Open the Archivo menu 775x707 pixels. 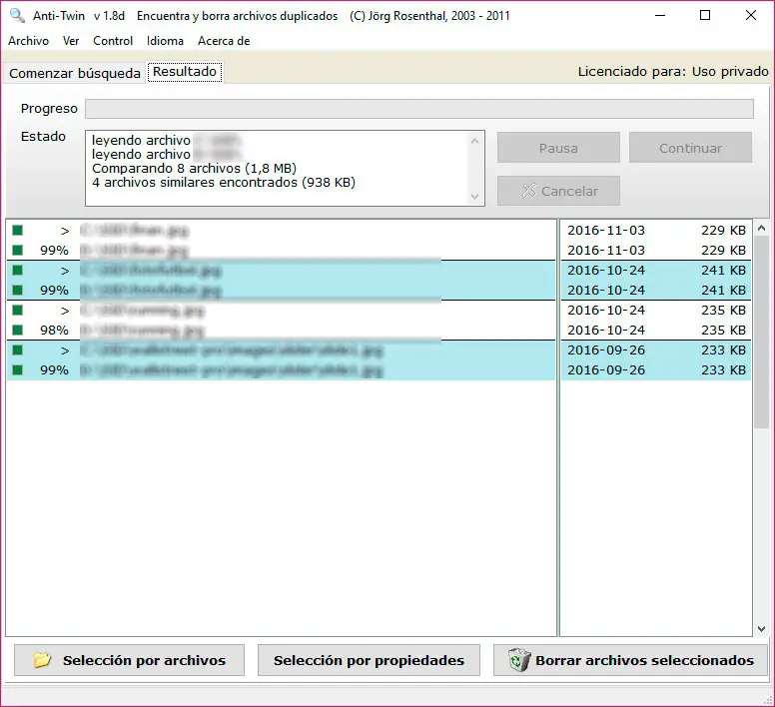point(28,41)
